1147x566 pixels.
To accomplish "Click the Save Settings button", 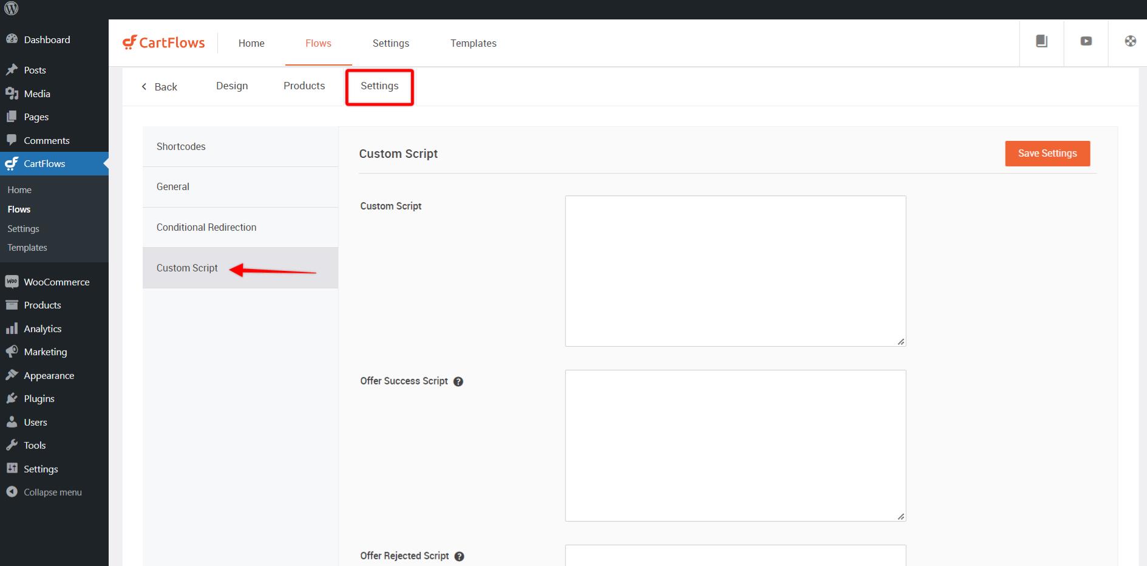I will [1047, 154].
